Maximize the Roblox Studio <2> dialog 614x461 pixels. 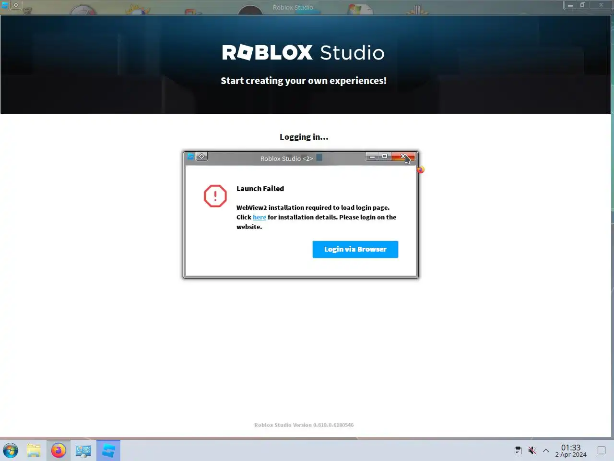tap(385, 157)
